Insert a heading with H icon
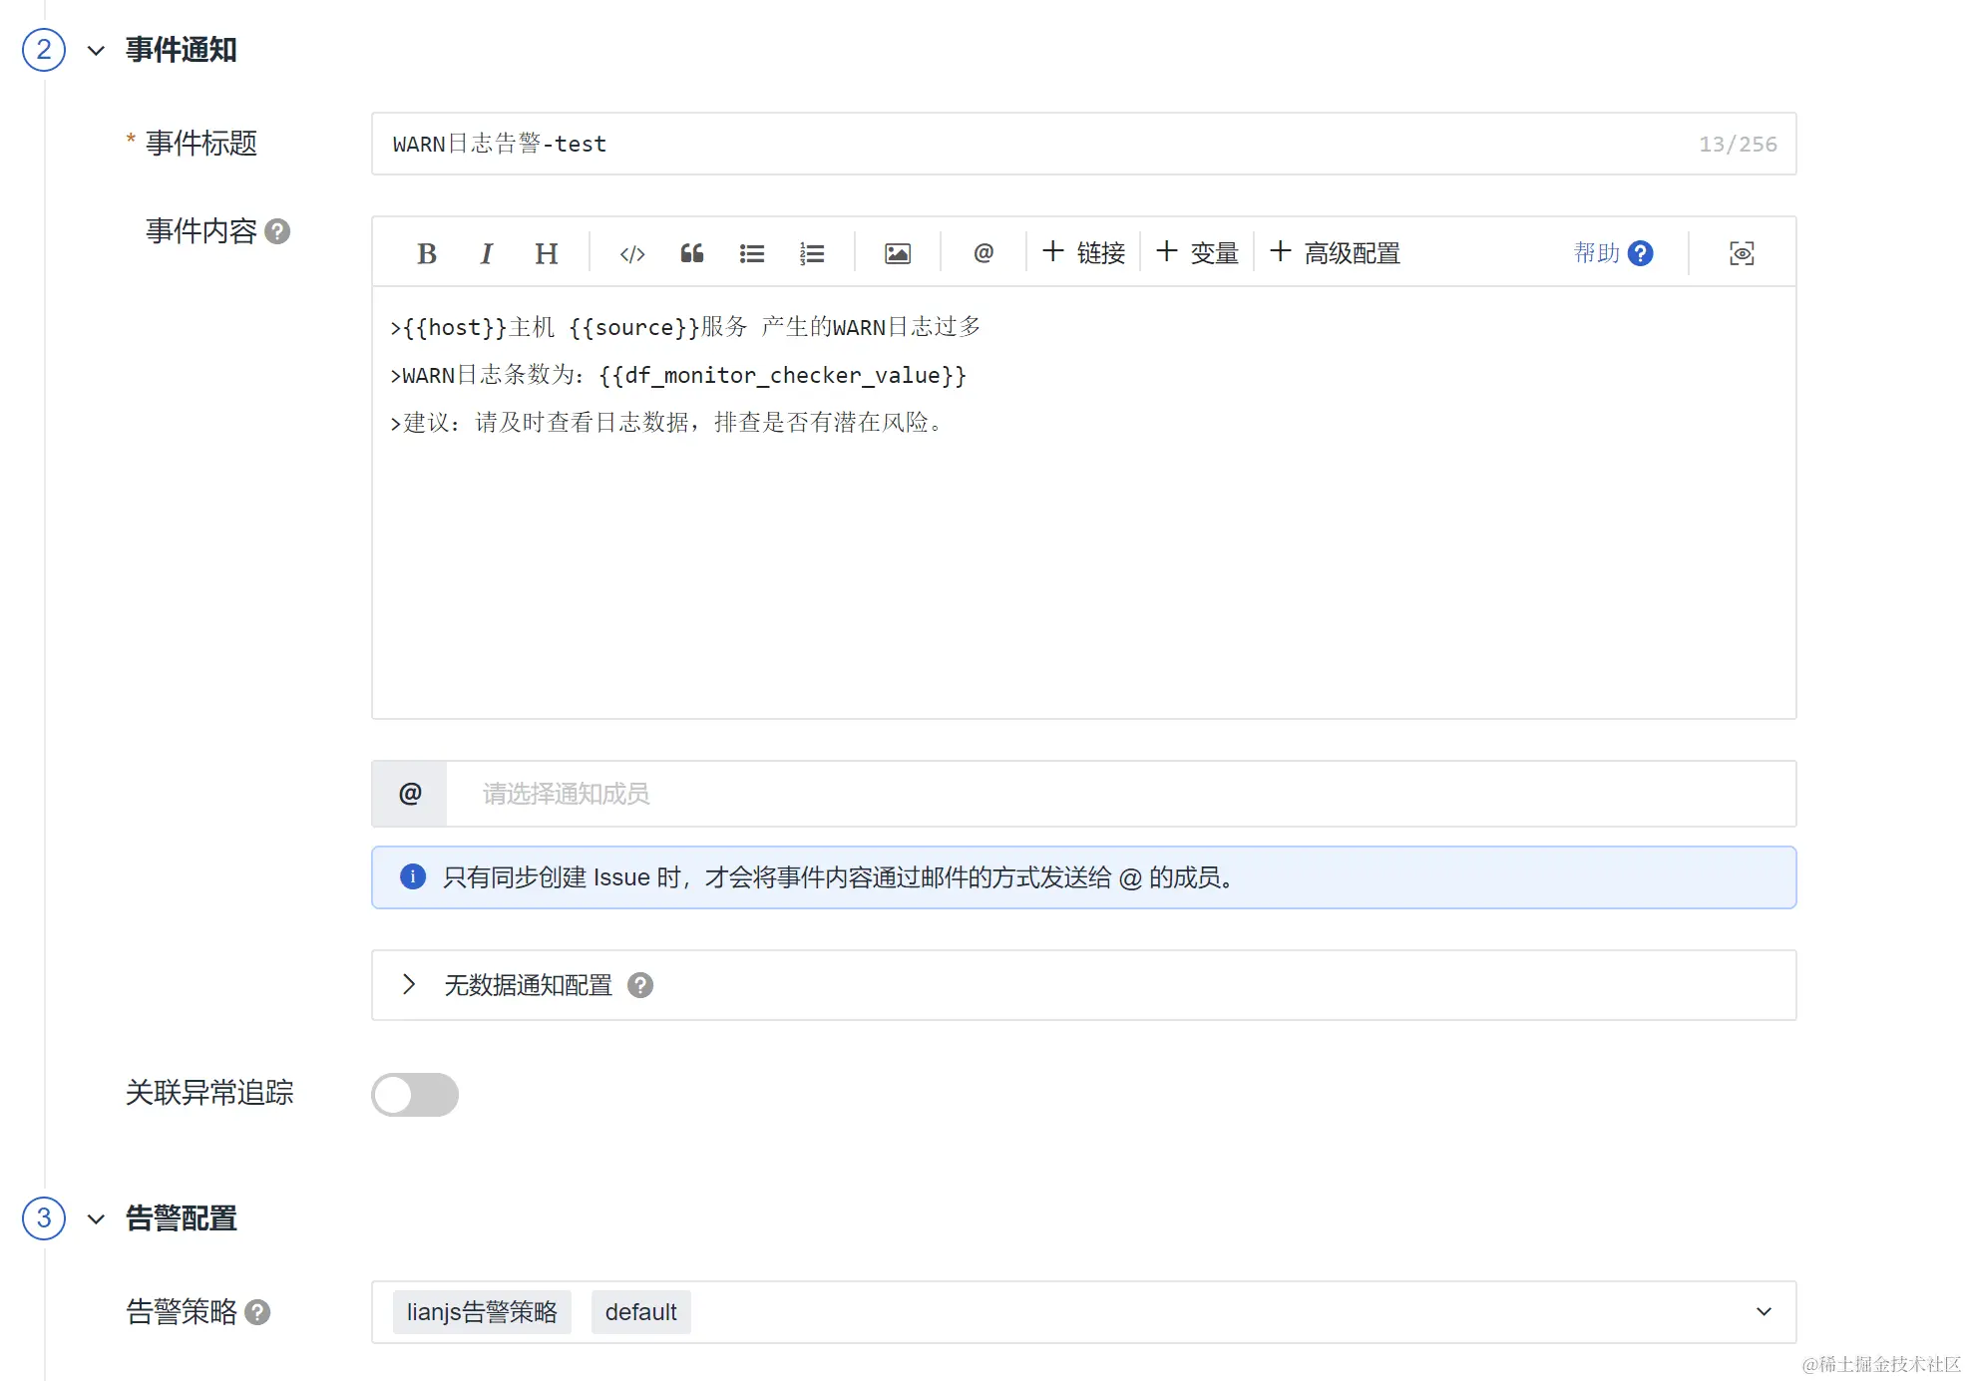1968x1381 pixels. click(546, 253)
